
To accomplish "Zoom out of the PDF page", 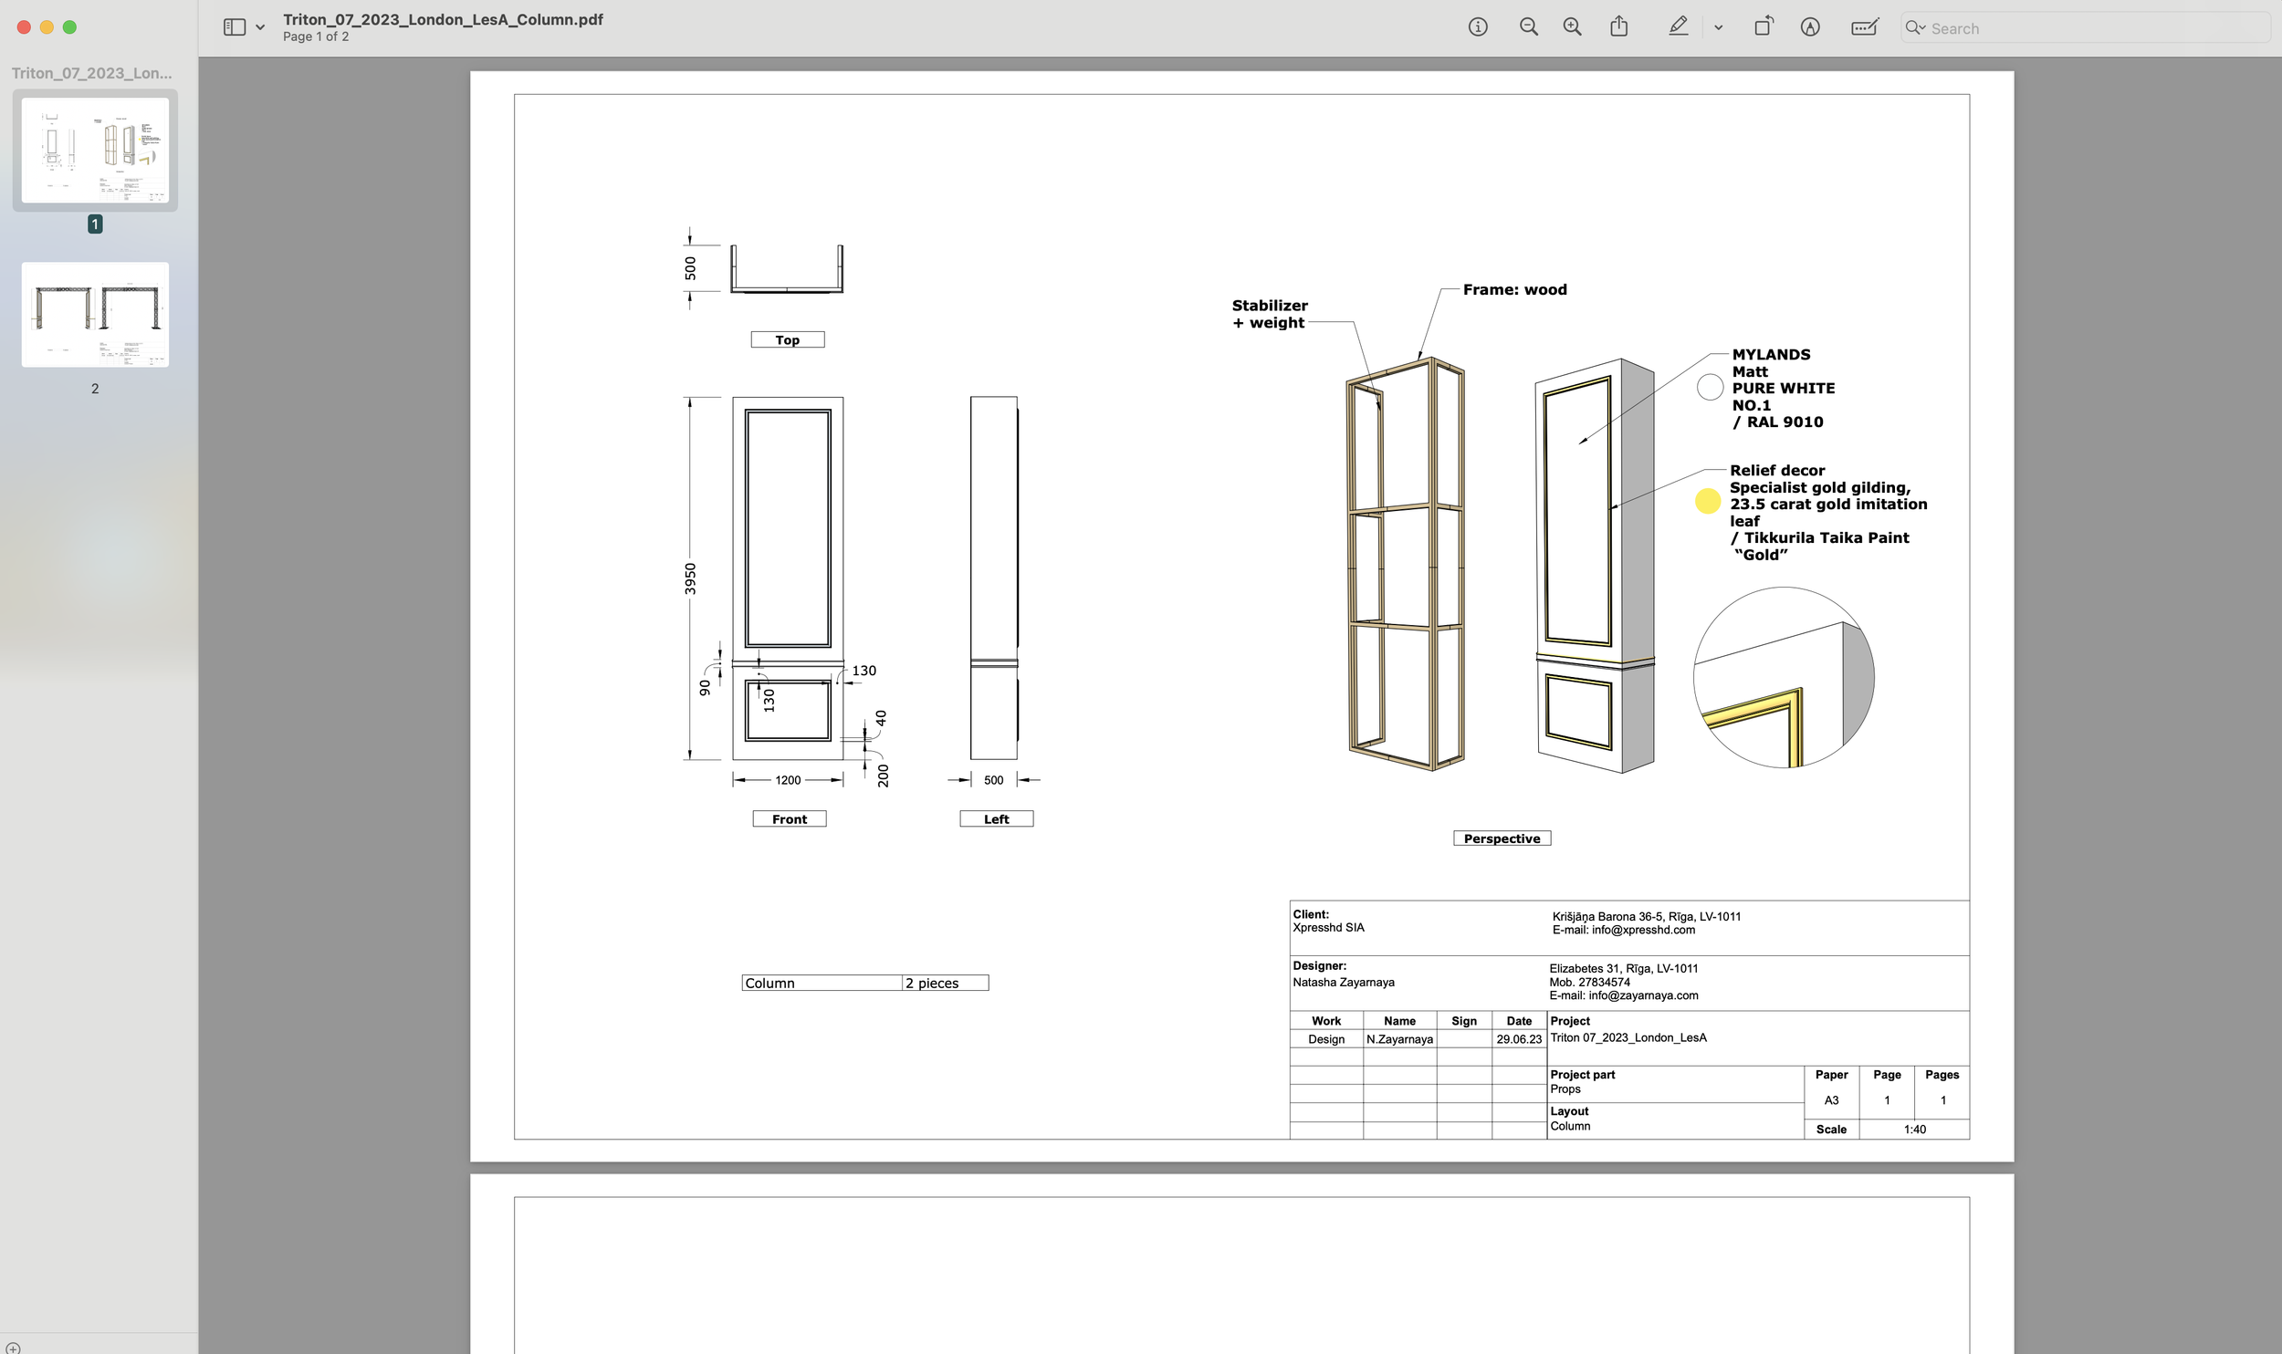I will pos(1528,27).
